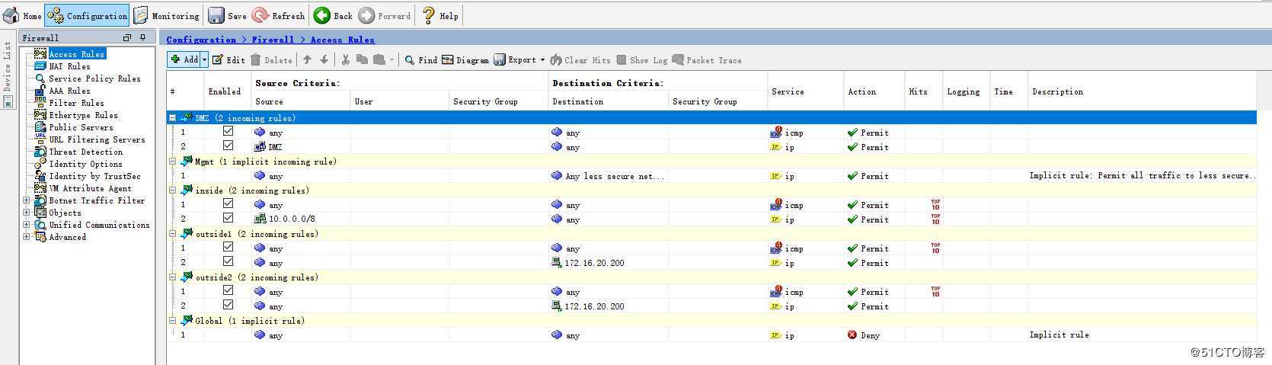Click the Global rule Deny action cell

(x=874, y=335)
